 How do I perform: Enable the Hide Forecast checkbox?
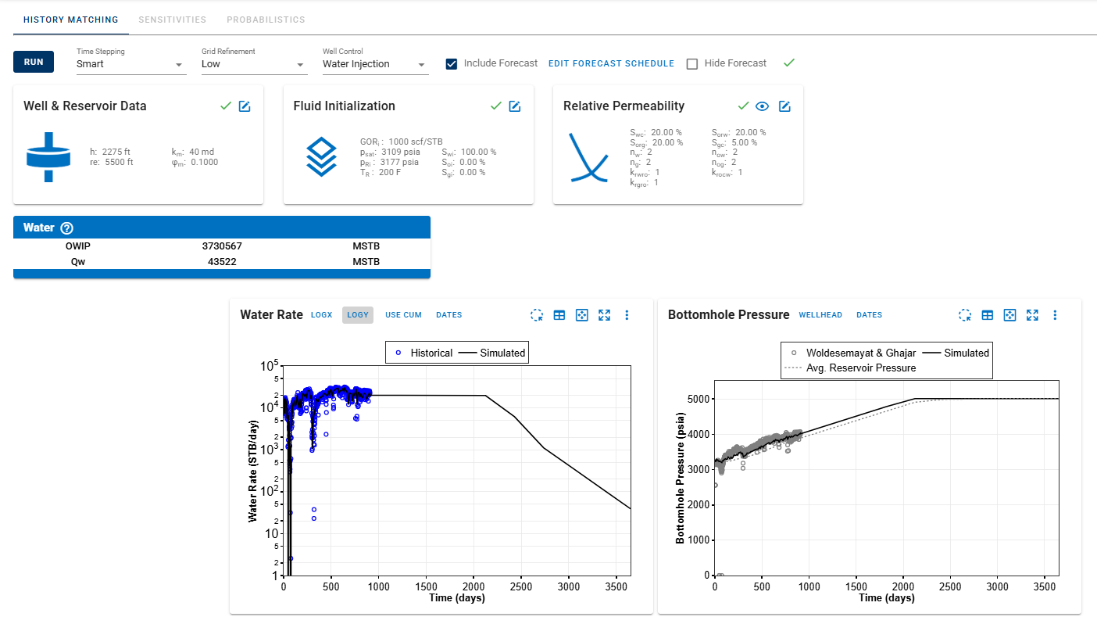(x=692, y=63)
